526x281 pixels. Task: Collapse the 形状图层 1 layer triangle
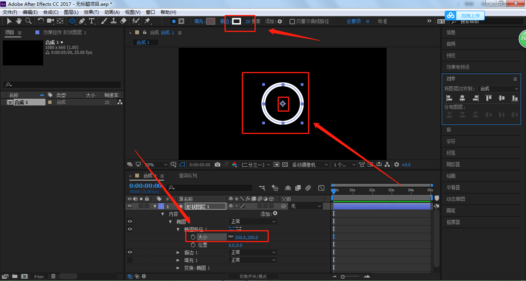pos(155,206)
